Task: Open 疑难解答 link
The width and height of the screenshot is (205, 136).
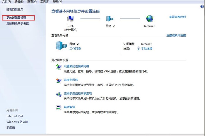Action: point(69,107)
